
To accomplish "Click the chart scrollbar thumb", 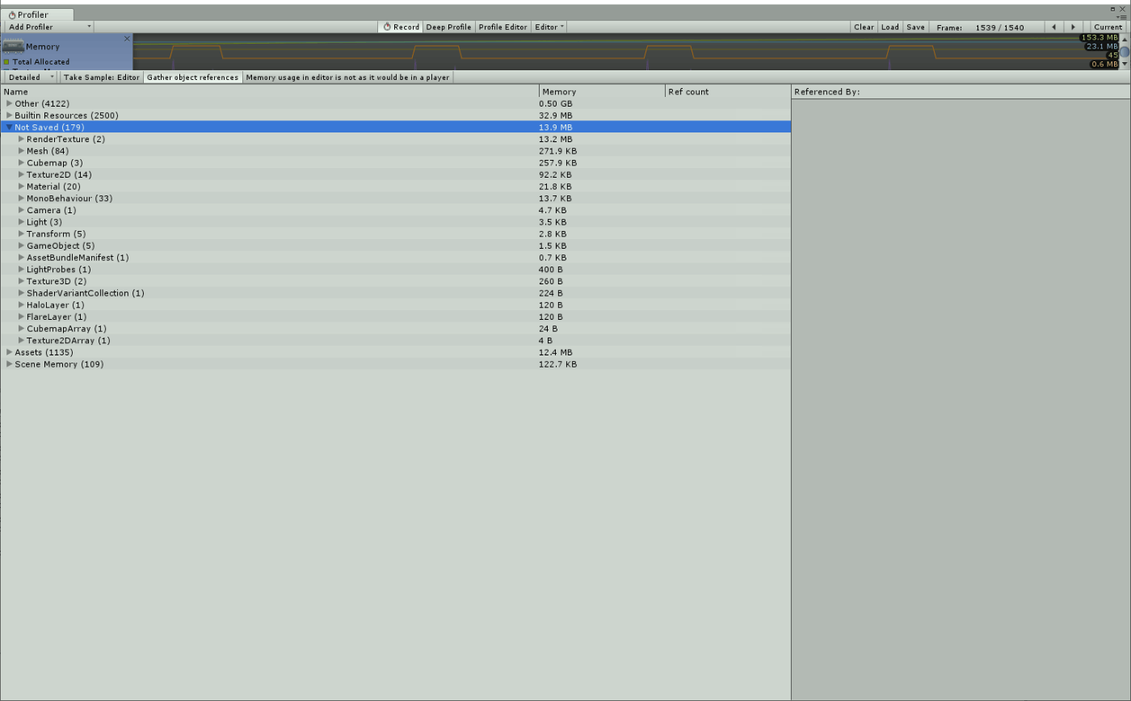I will (x=1125, y=51).
